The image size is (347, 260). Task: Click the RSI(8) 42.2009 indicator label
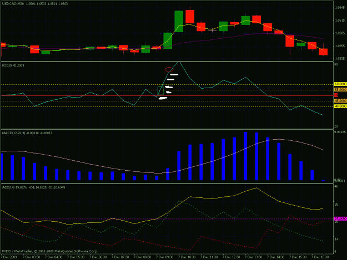[13, 65]
